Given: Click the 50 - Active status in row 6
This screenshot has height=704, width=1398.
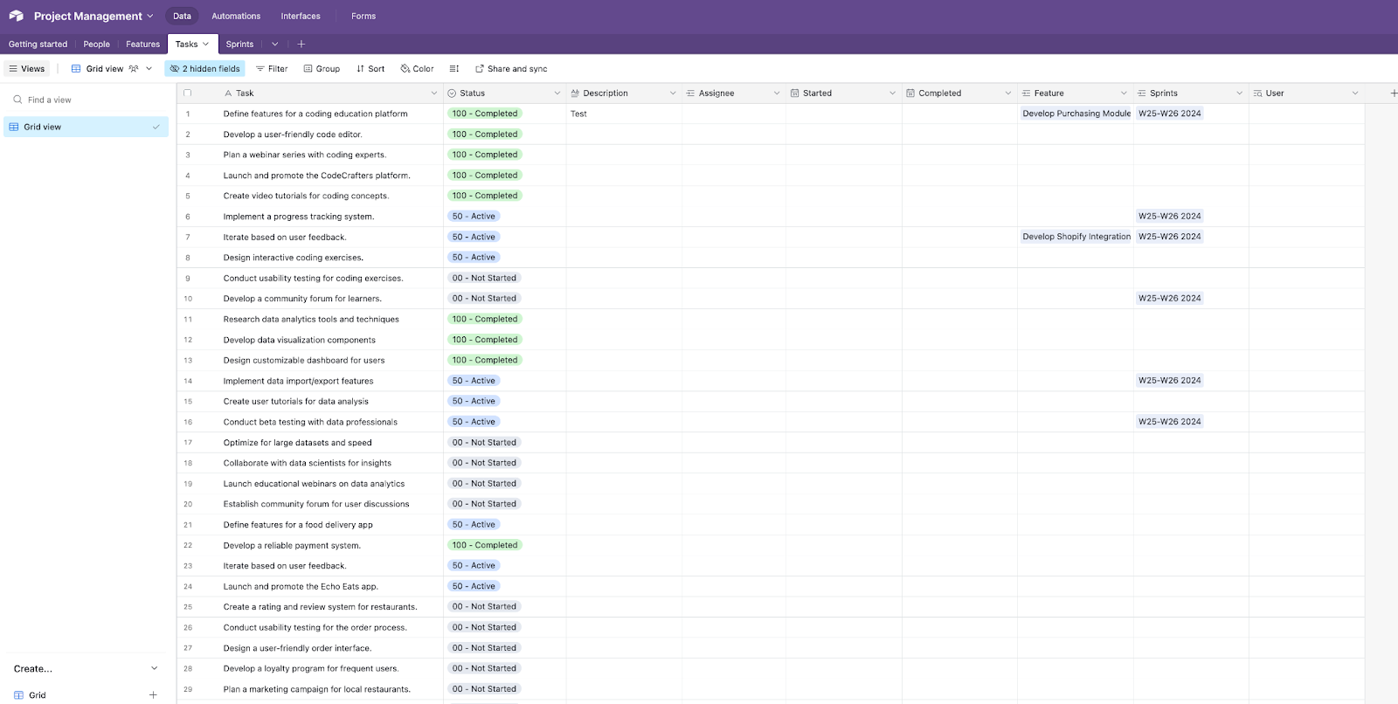Looking at the screenshot, I should pyautogui.click(x=474, y=217).
